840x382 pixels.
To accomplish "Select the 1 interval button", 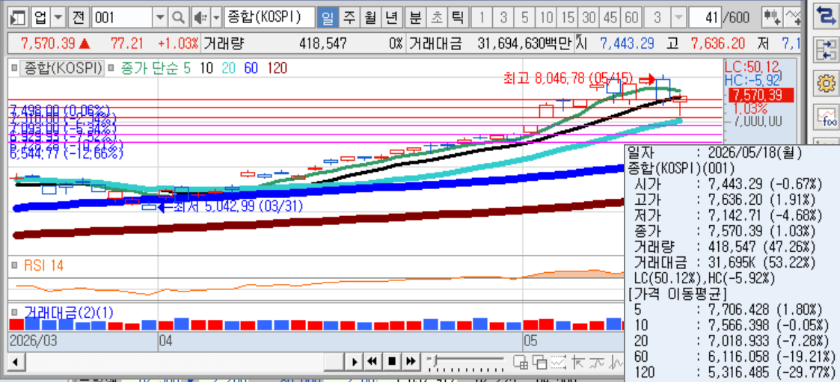I will click(482, 18).
